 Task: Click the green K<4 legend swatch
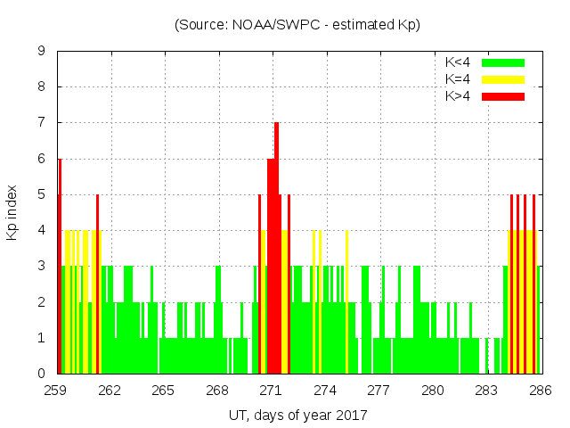point(503,62)
